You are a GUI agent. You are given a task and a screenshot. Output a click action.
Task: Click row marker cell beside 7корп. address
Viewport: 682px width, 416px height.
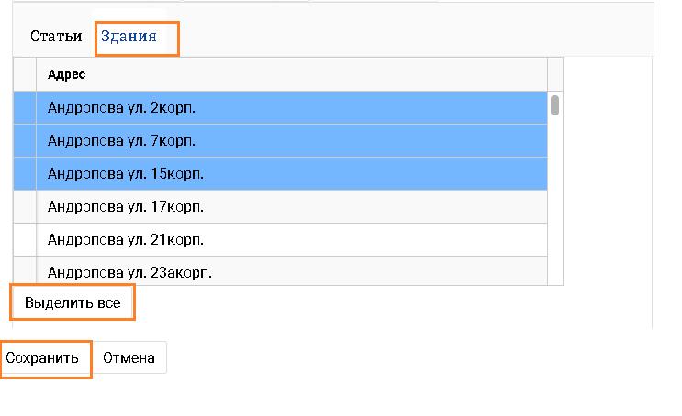[x=25, y=141]
